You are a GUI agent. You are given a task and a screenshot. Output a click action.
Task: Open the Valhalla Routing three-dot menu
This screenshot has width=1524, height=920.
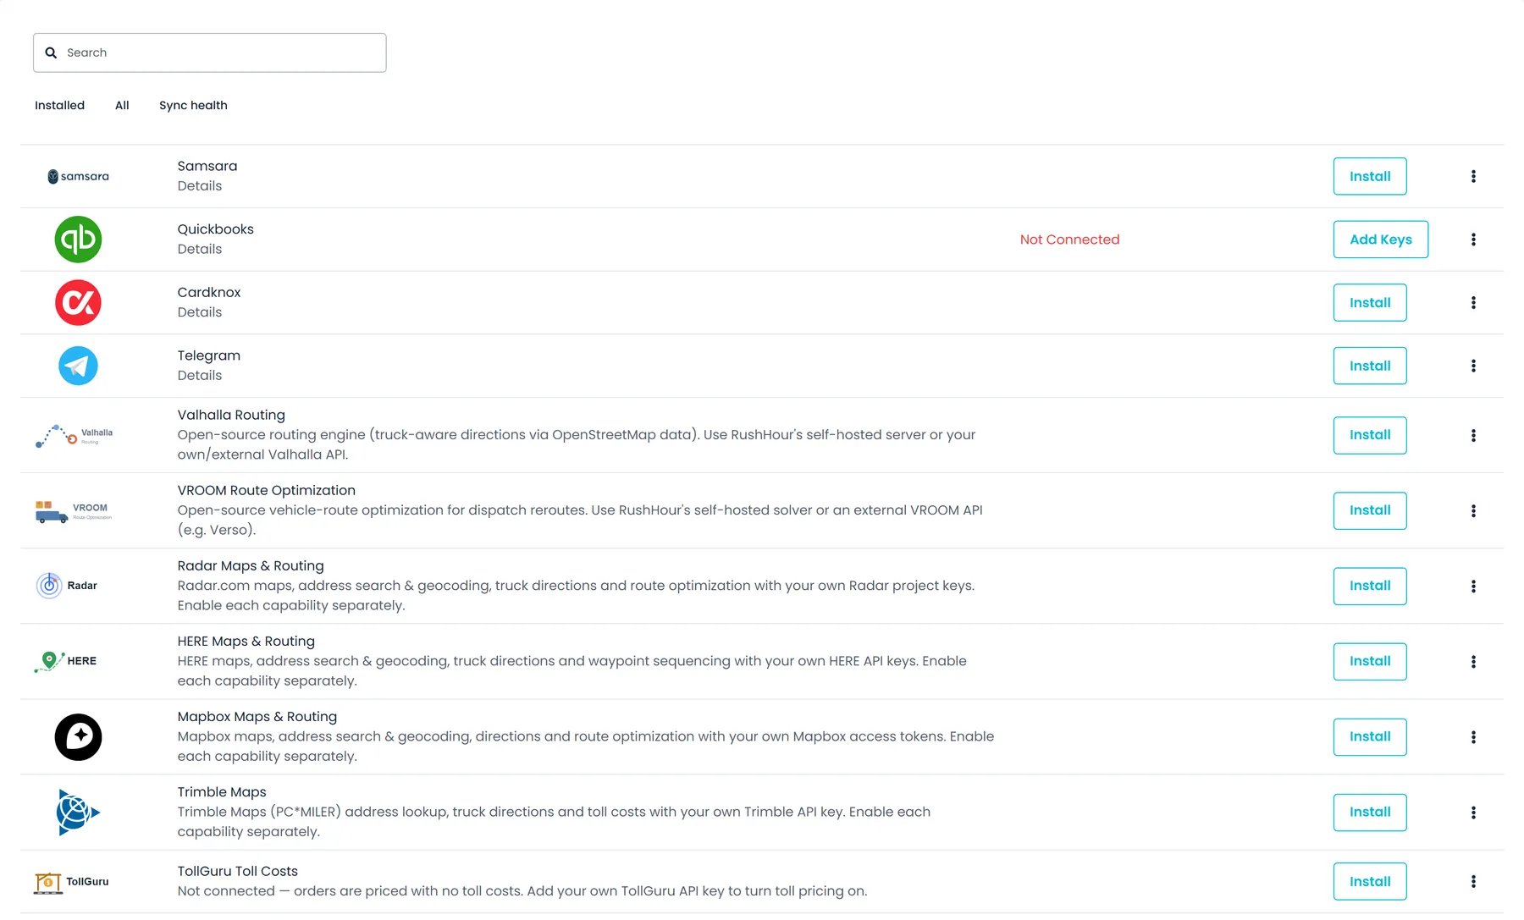click(x=1473, y=435)
